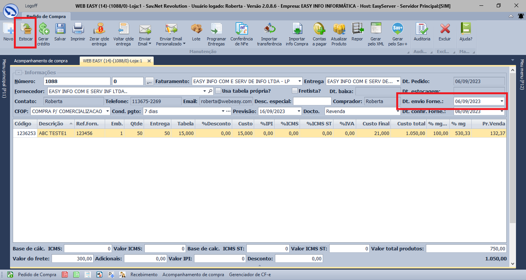The height and width of the screenshot is (280, 526).
Task: Click the application round logo button
Action: (10, 10)
